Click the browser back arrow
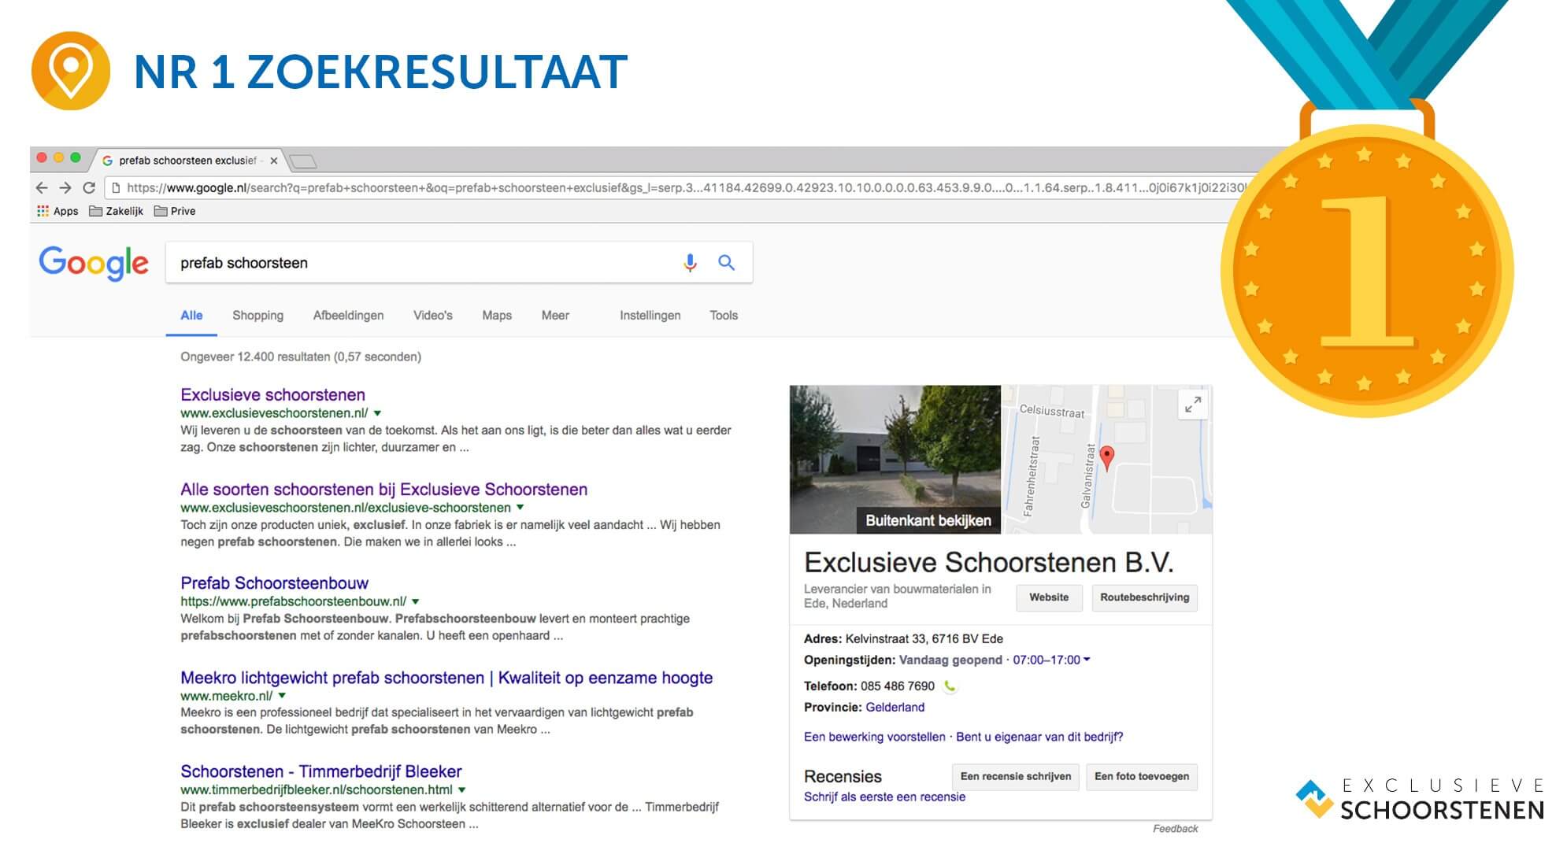Screen dimensions: 1567x843 coord(42,188)
